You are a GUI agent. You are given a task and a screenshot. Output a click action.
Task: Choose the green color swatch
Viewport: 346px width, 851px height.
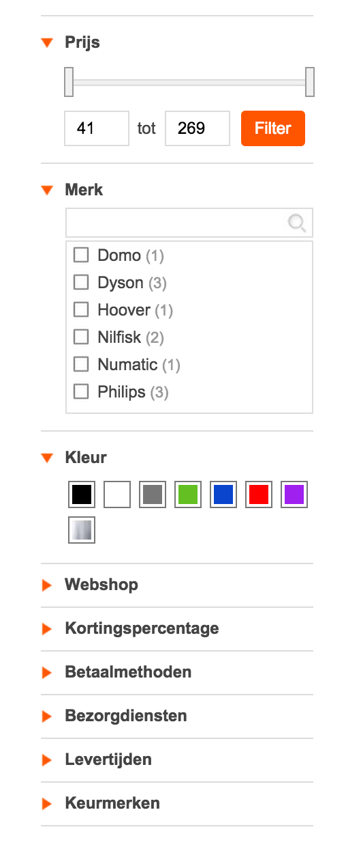click(x=188, y=494)
